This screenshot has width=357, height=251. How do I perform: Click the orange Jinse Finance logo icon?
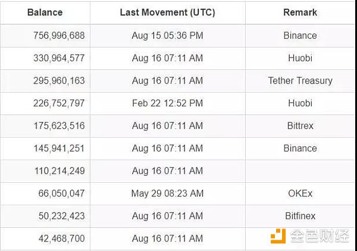pyautogui.click(x=278, y=236)
